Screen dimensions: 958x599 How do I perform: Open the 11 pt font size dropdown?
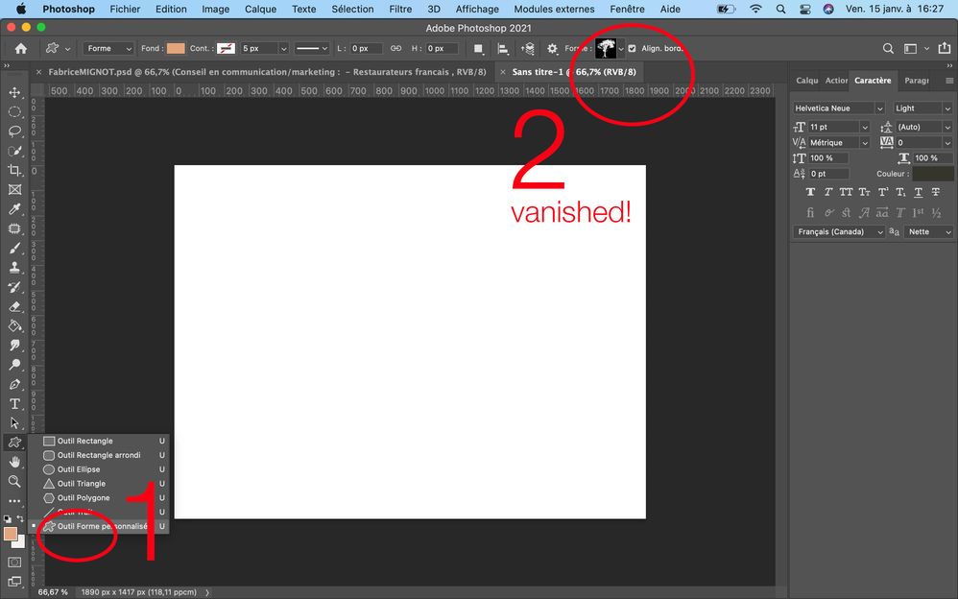point(839,127)
